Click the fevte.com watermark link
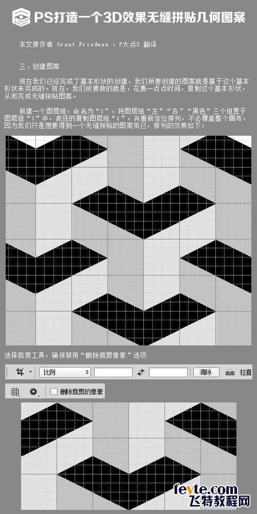257x514 pixels. pyautogui.click(x=206, y=490)
